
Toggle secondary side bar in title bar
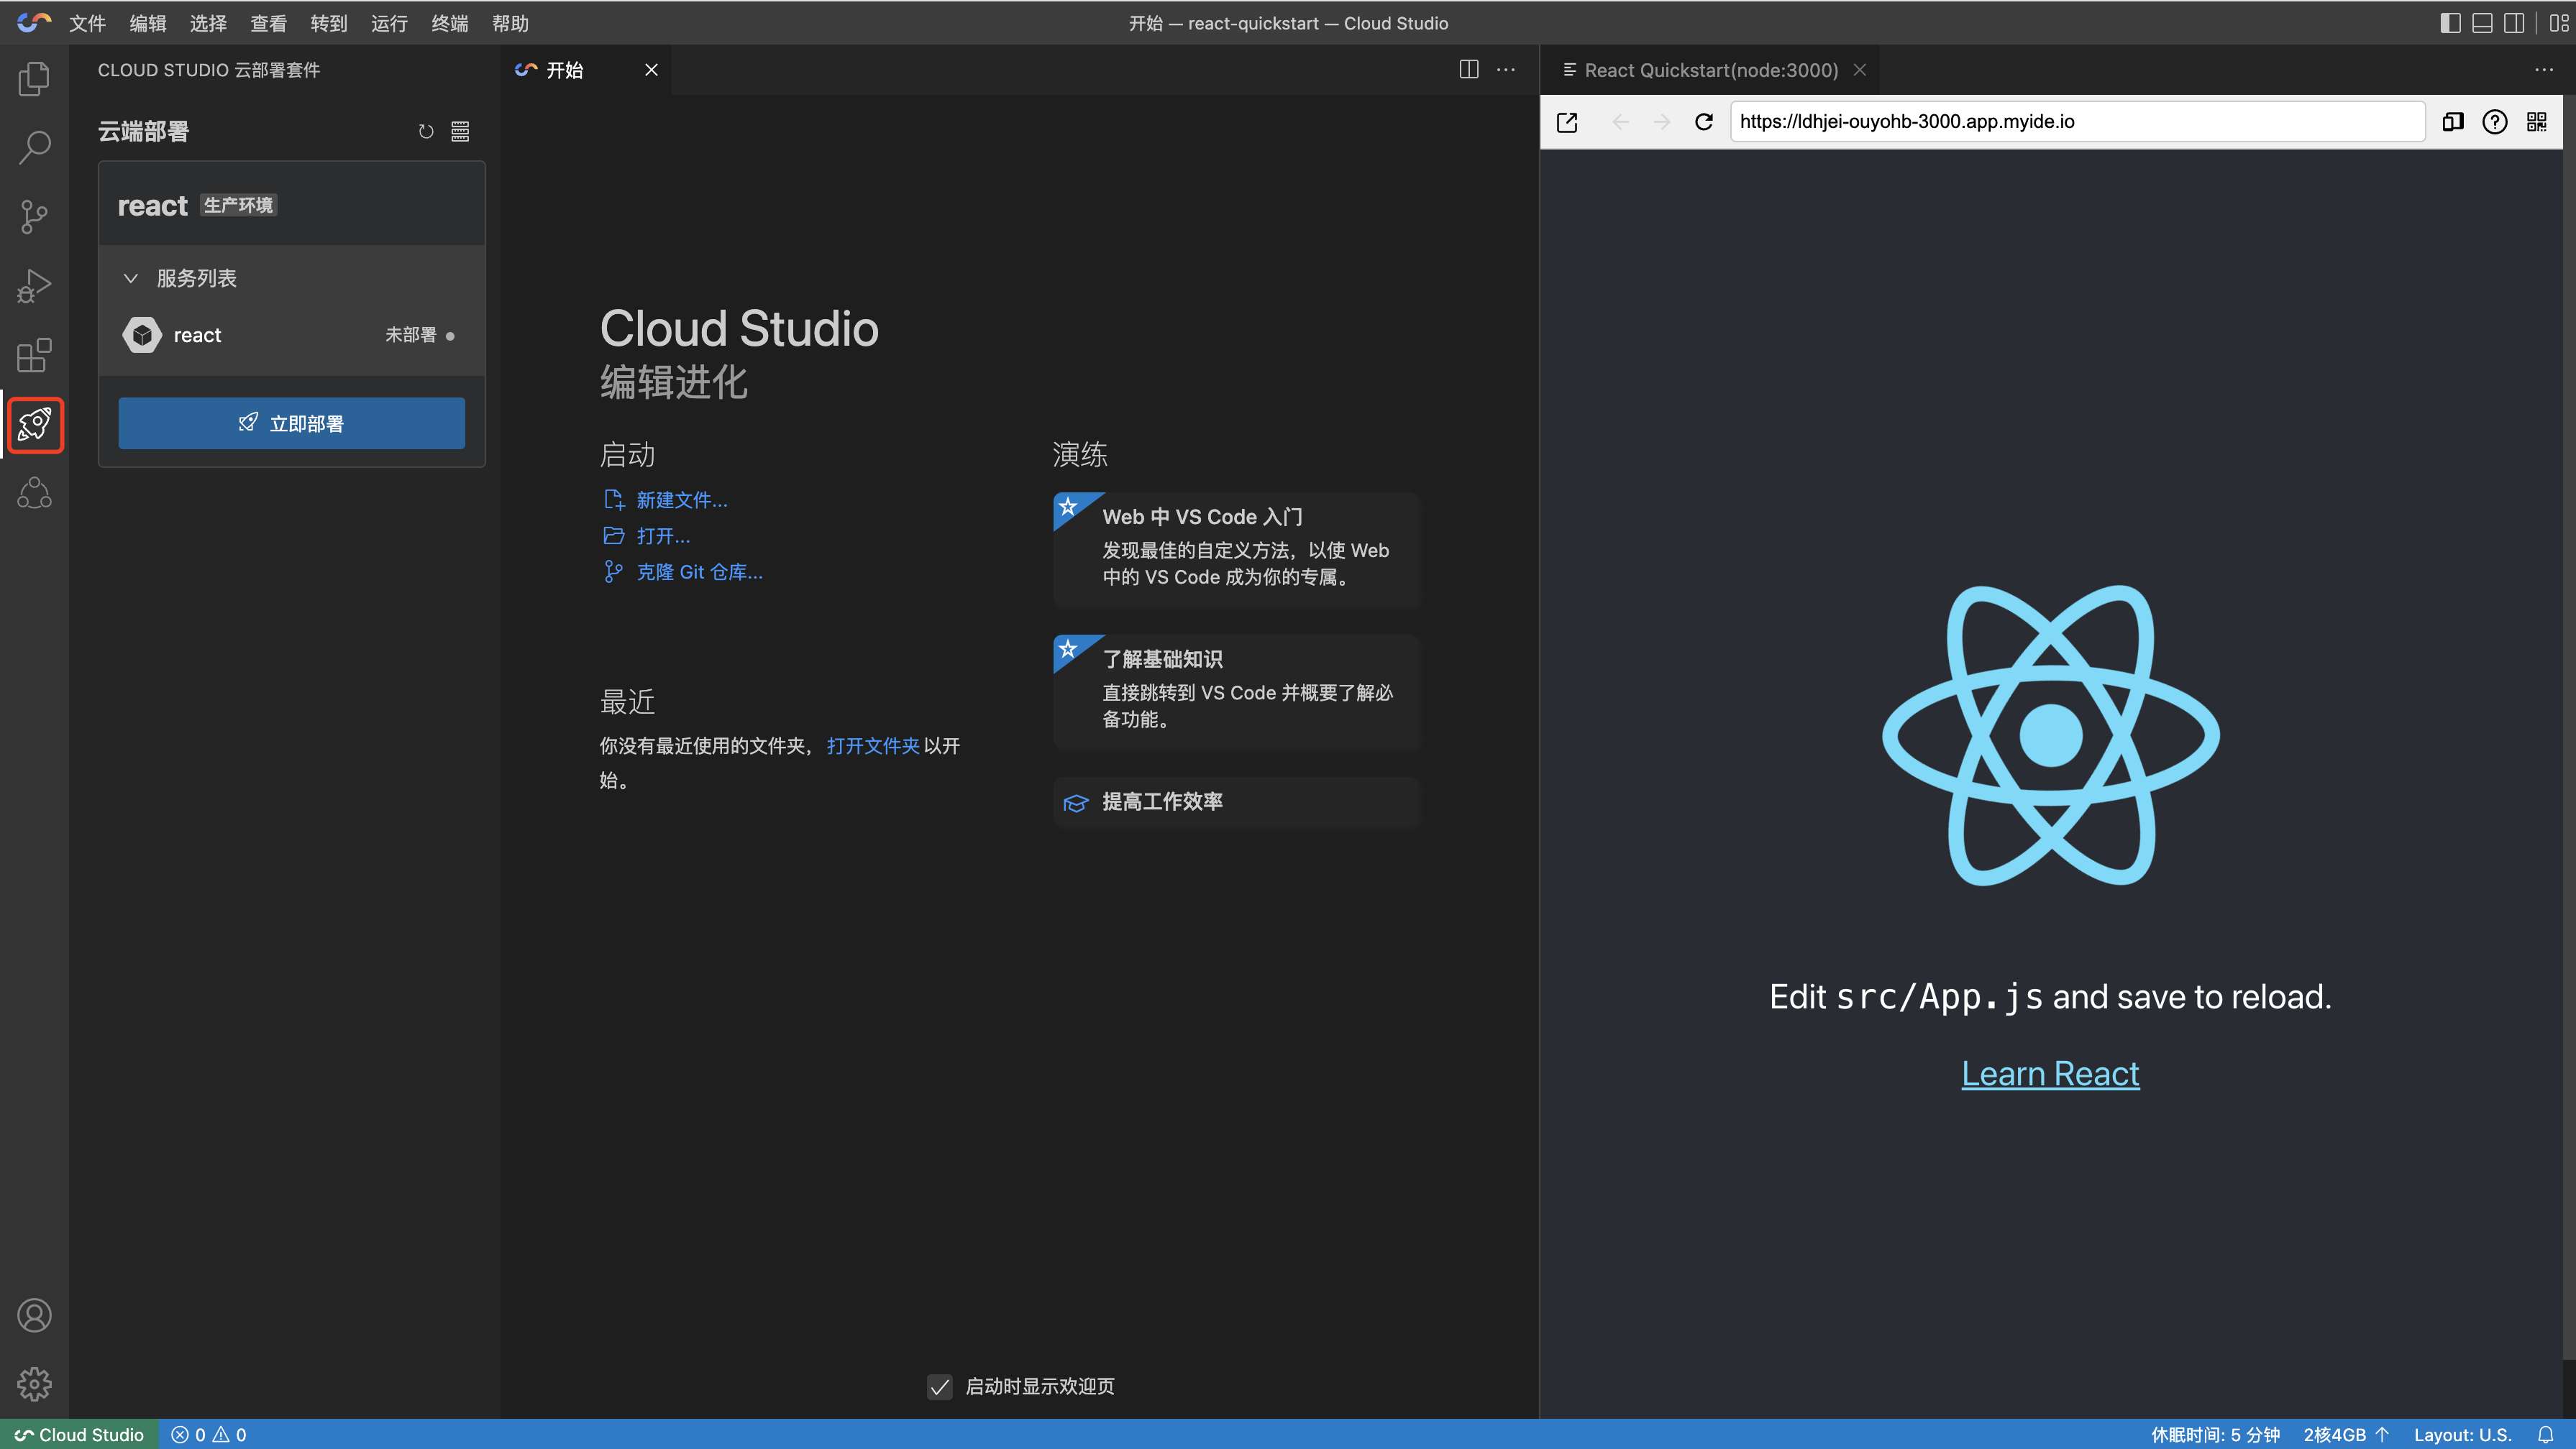click(2514, 23)
